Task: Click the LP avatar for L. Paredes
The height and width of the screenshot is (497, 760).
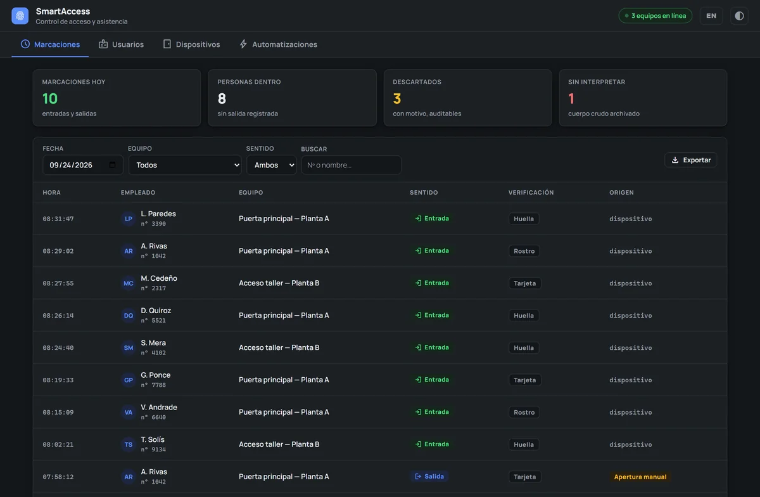Action: 129,219
